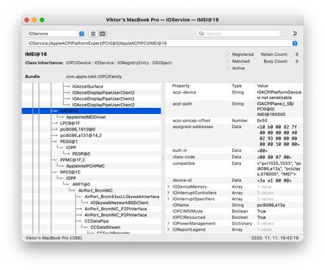Image resolution: width=325 pixels, height=270 pixels.
Task: Expand the IOReportLegend property
Action: (169, 229)
